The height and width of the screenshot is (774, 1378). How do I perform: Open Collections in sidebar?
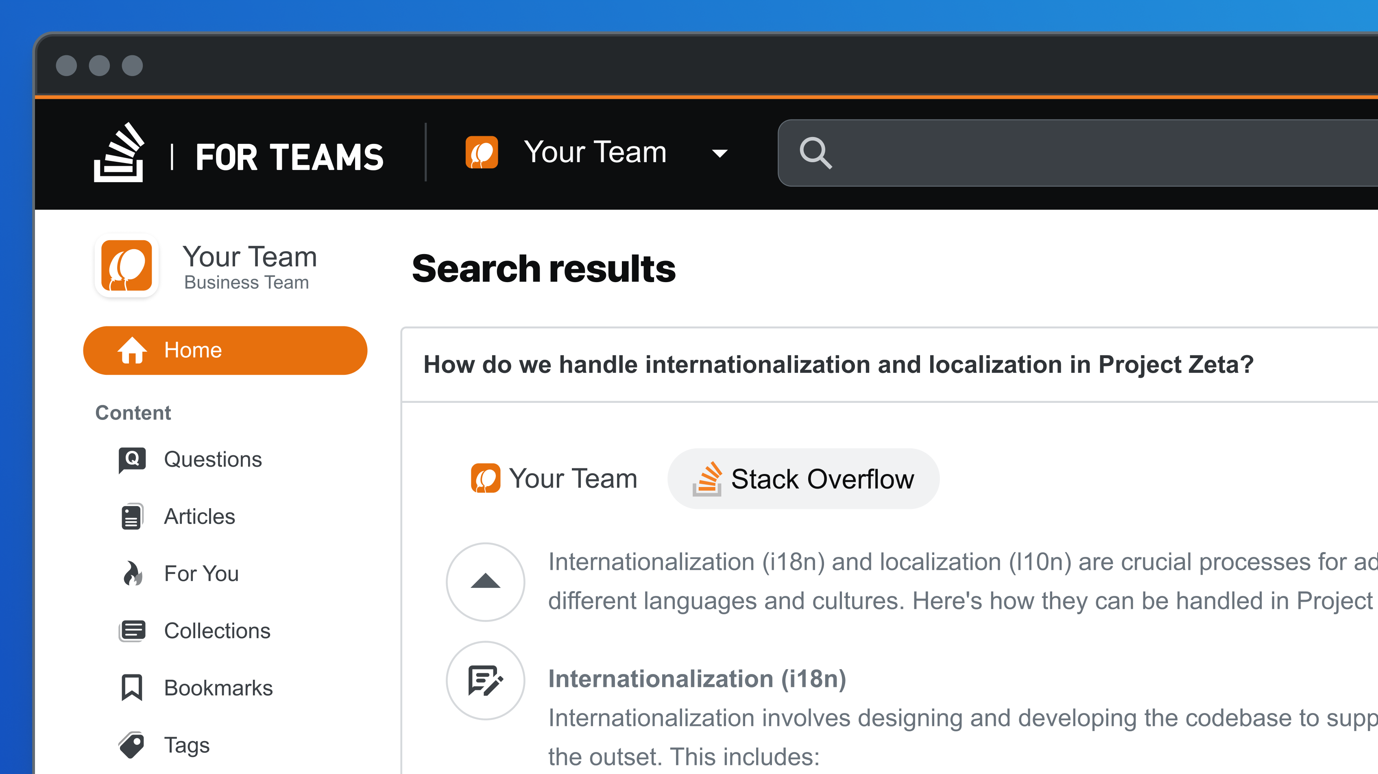(x=217, y=631)
